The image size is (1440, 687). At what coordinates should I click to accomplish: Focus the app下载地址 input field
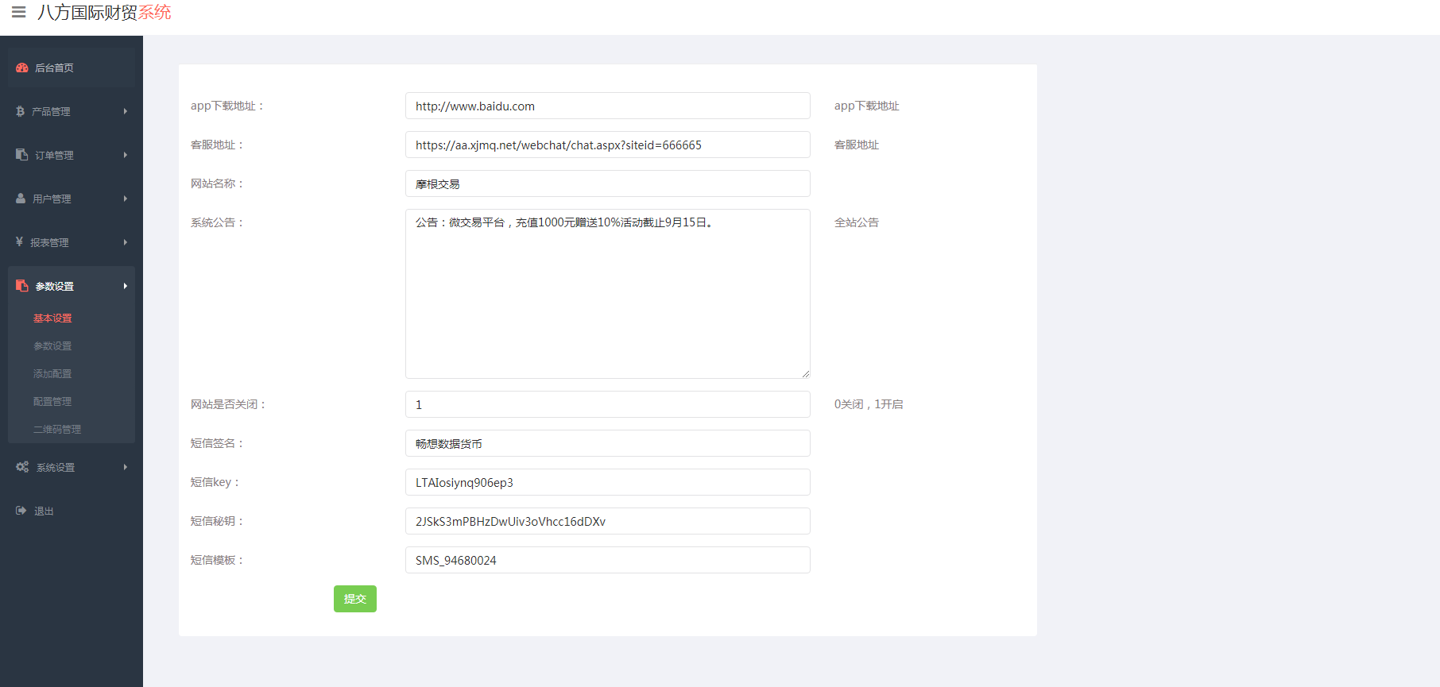point(607,106)
